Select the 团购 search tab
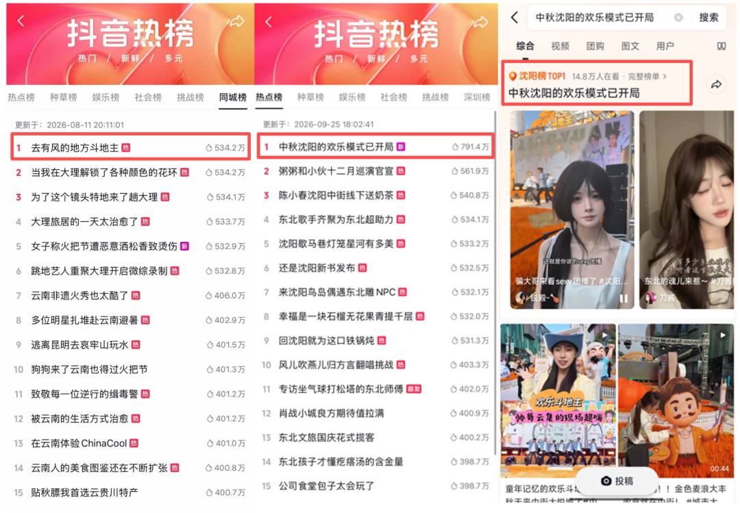The image size is (740, 513). click(x=595, y=46)
